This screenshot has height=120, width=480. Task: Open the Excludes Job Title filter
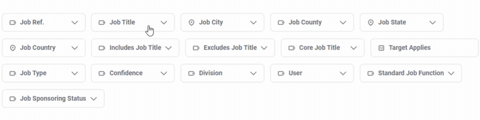pyautogui.click(x=230, y=48)
